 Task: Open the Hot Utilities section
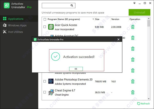pyautogui.click(x=19, y=32)
